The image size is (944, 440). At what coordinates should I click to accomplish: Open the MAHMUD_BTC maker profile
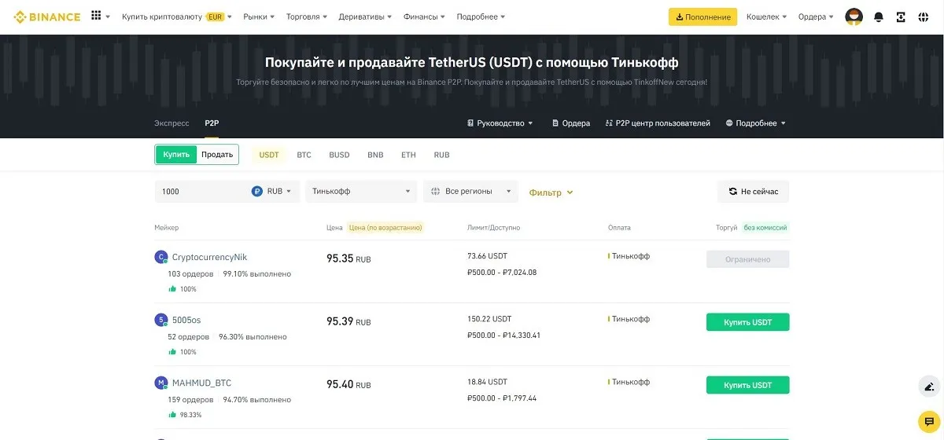pos(201,383)
